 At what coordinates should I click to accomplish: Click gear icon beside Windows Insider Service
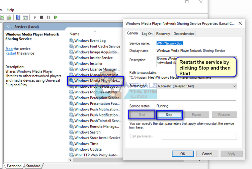[71, 58]
